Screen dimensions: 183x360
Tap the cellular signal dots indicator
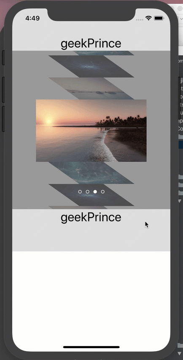[x=140, y=19]
